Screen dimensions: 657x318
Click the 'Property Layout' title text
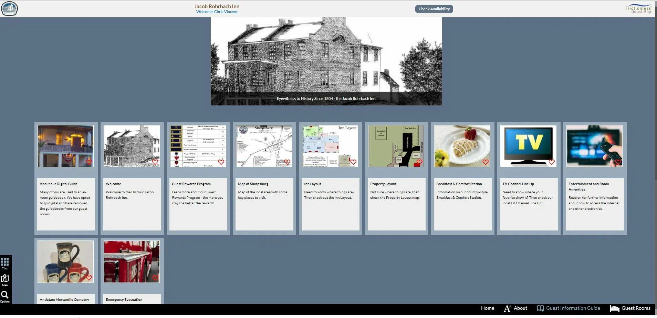click(383, 184)
